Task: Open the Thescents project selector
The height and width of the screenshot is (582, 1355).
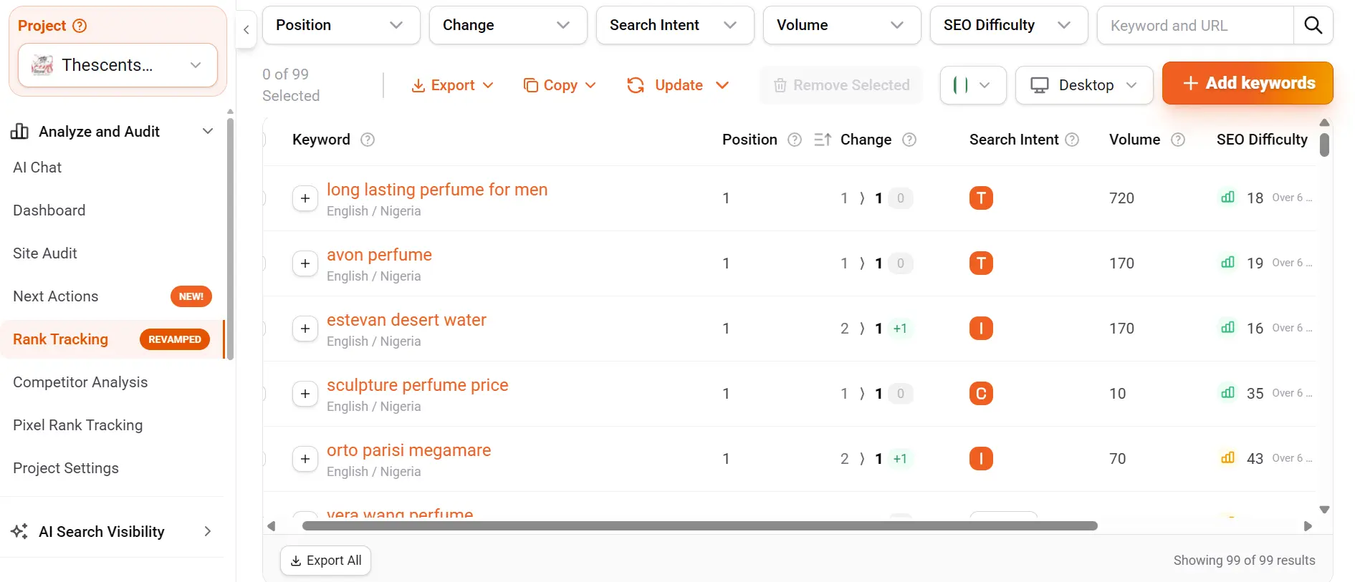Action: point(118,65)
